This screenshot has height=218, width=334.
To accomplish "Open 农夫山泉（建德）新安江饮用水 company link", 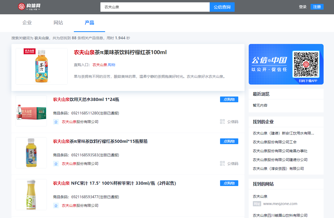I will click(x=284, y=133).
